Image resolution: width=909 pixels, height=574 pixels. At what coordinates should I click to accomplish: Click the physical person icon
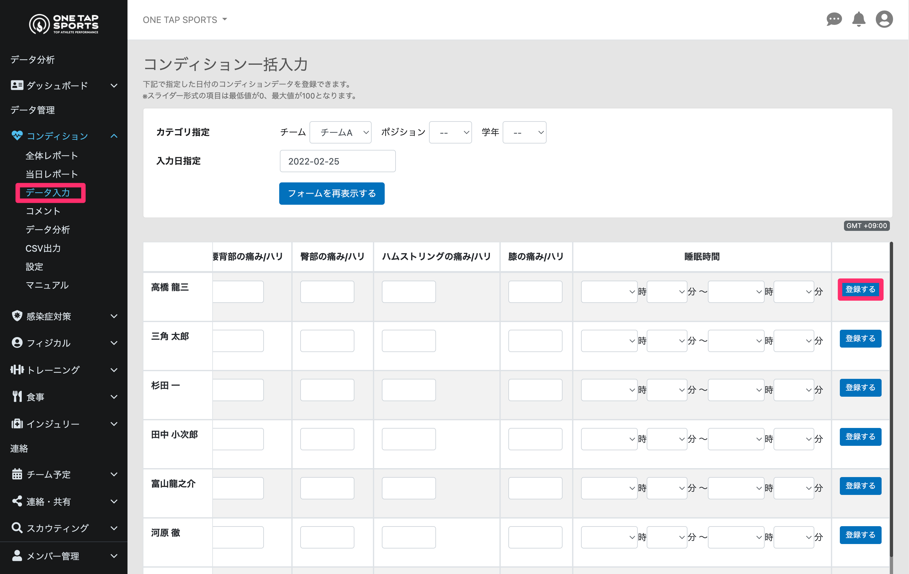click(x=17, y=342)
